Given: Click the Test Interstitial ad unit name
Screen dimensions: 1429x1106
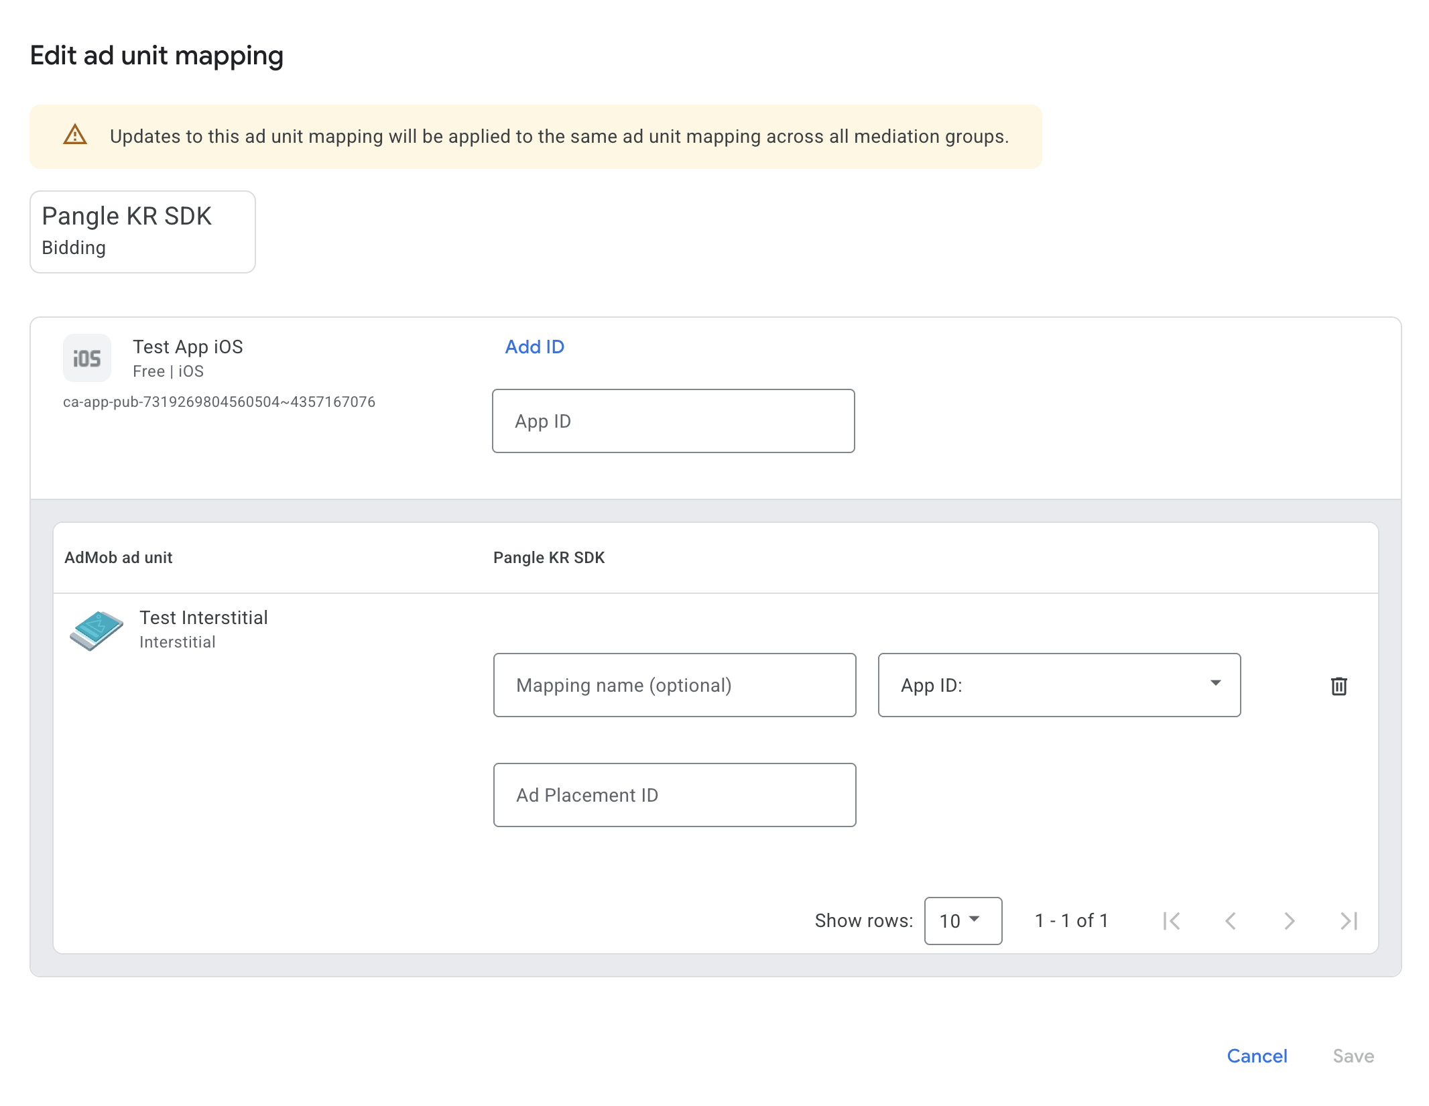Looking at the screenshot, I should point(204,617).
